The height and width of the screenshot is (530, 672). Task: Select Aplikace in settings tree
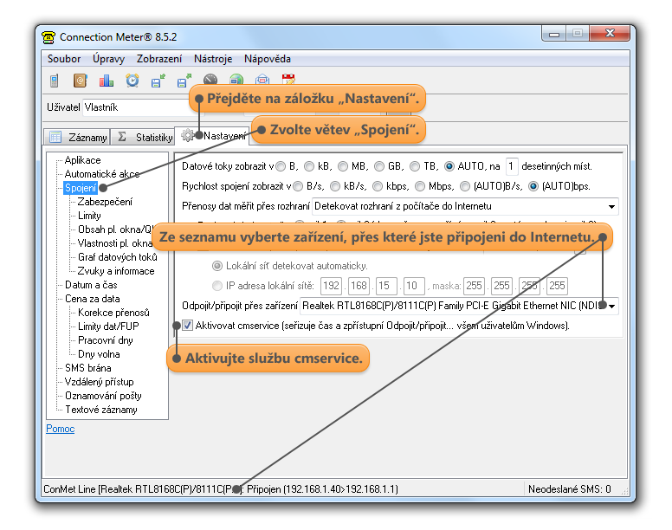(83, 160)
